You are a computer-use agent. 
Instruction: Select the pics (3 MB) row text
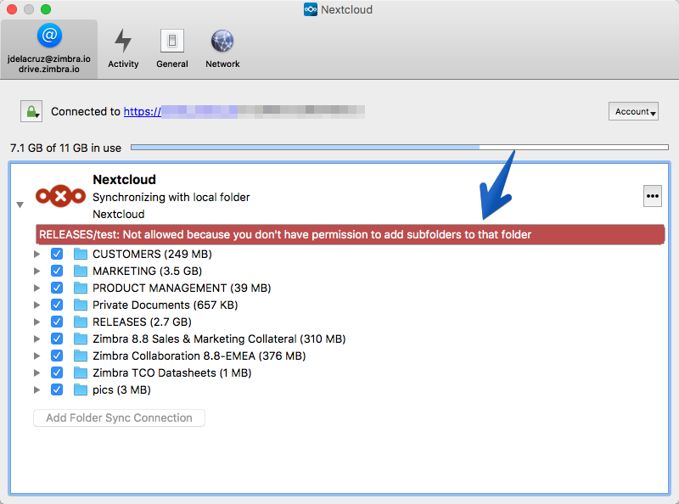(x=121, y=389)
